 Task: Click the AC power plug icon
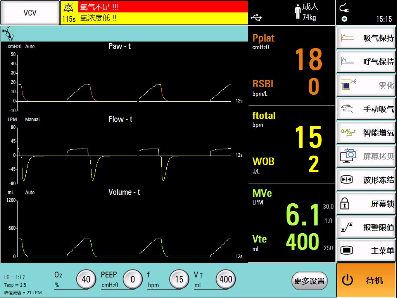point(343,8)
